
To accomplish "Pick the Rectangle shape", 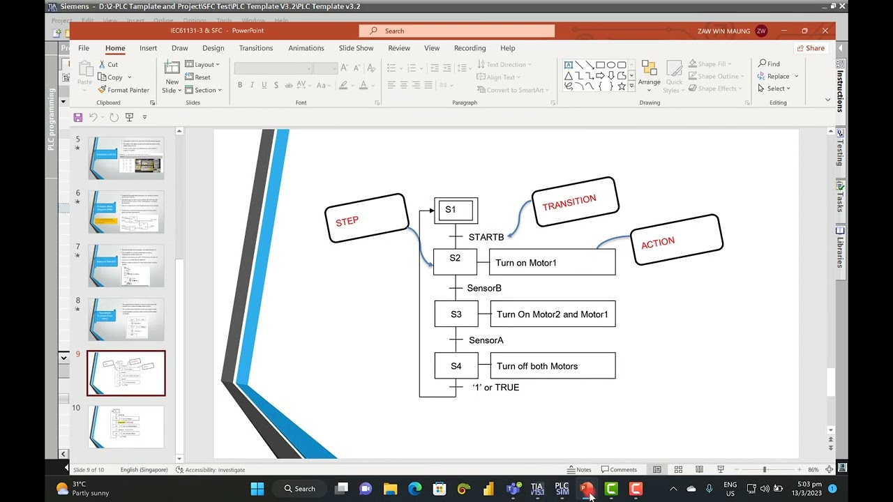I will (600, 65).
